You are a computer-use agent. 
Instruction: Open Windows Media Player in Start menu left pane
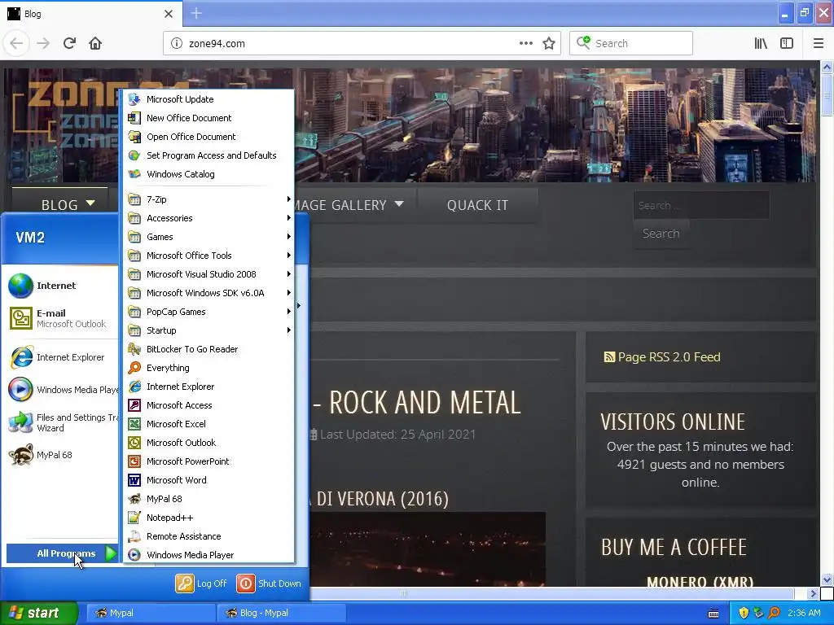61,390
